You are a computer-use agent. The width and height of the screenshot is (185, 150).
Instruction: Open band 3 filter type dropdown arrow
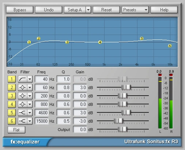(x=30, y=96)
